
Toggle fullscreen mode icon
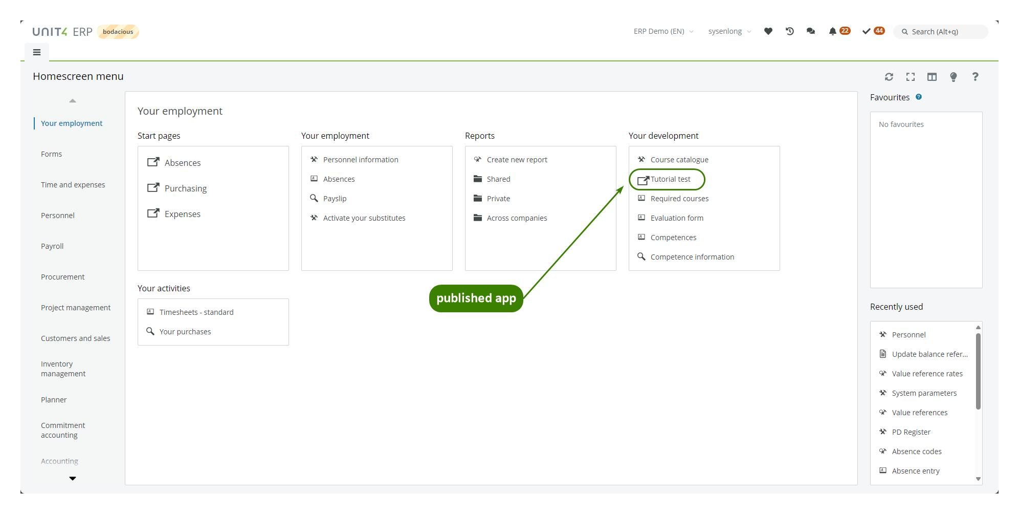[911, 77]
